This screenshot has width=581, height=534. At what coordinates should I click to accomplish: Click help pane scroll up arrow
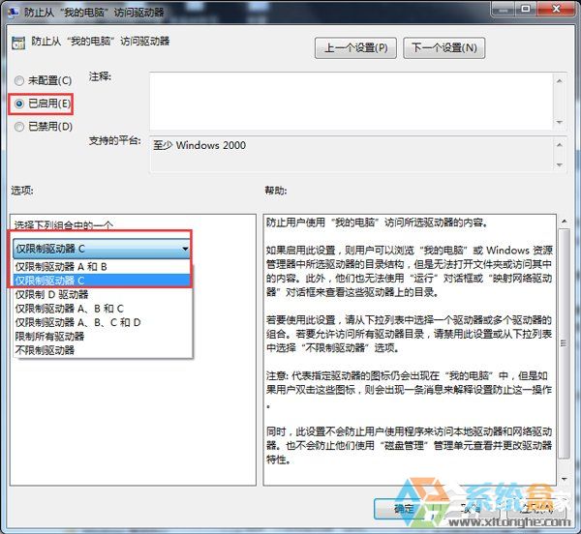click(564, 222)
